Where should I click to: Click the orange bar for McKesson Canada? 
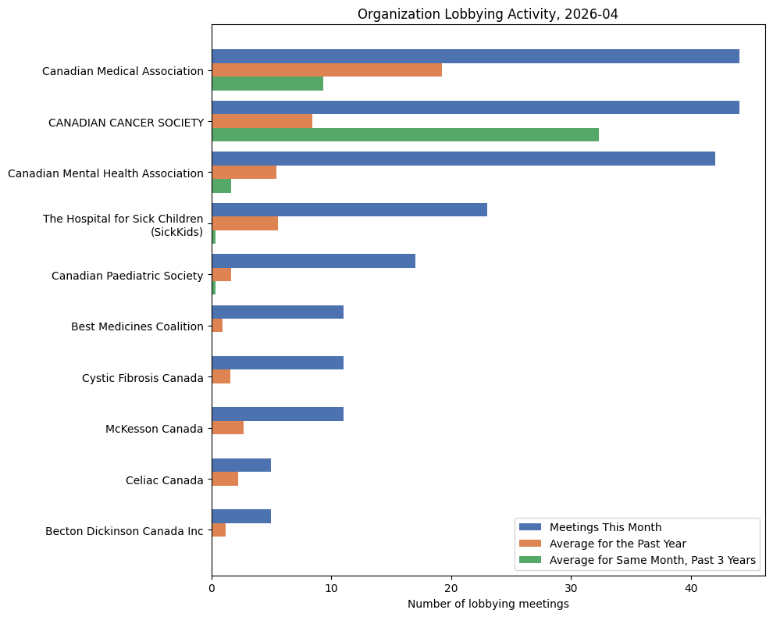pyautogui.click(x=228, y=428)
